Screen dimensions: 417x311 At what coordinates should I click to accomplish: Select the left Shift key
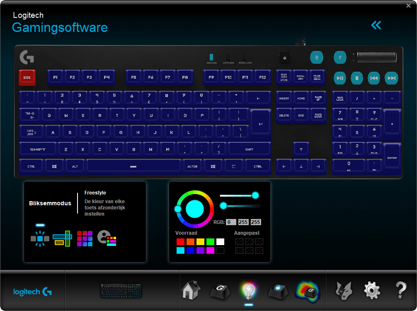(x=38, y=150)
